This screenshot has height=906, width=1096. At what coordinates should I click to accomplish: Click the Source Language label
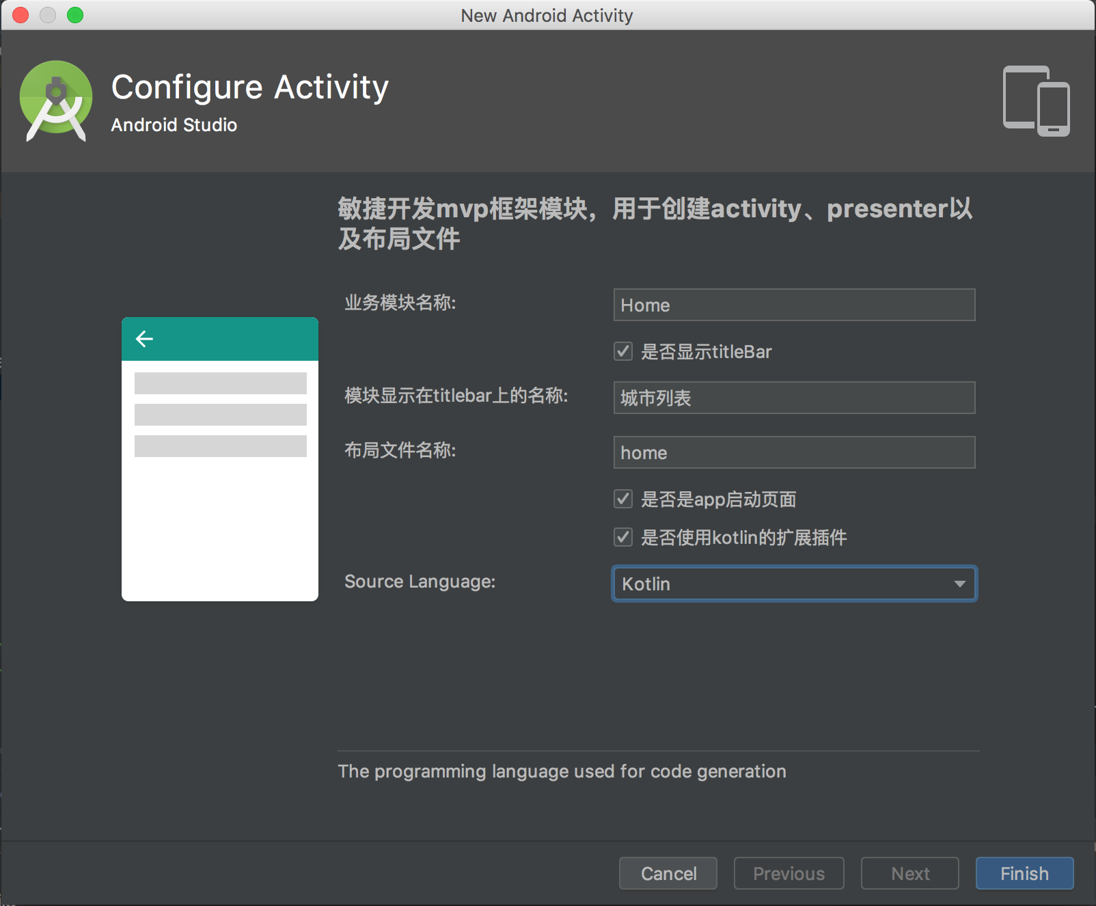[420, 581]
